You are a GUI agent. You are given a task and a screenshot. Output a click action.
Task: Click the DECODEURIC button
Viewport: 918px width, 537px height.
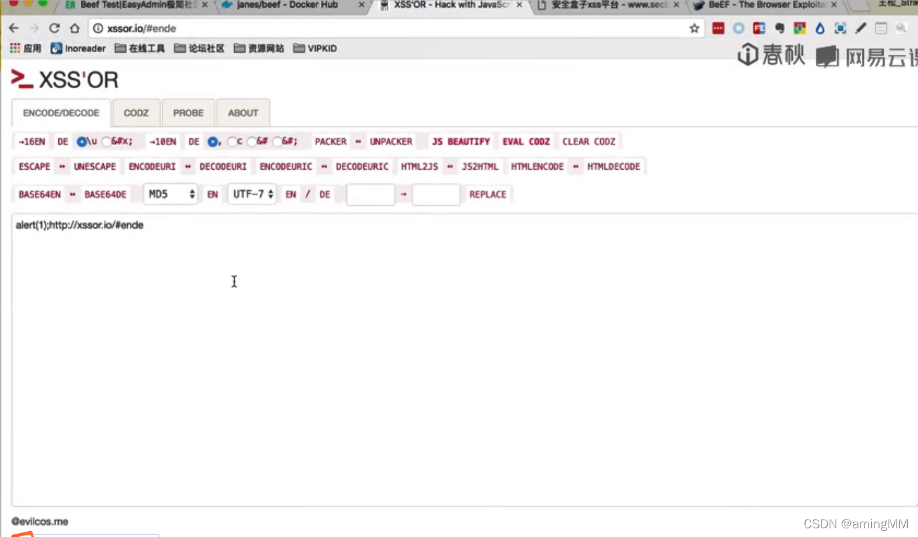[362, 167]
